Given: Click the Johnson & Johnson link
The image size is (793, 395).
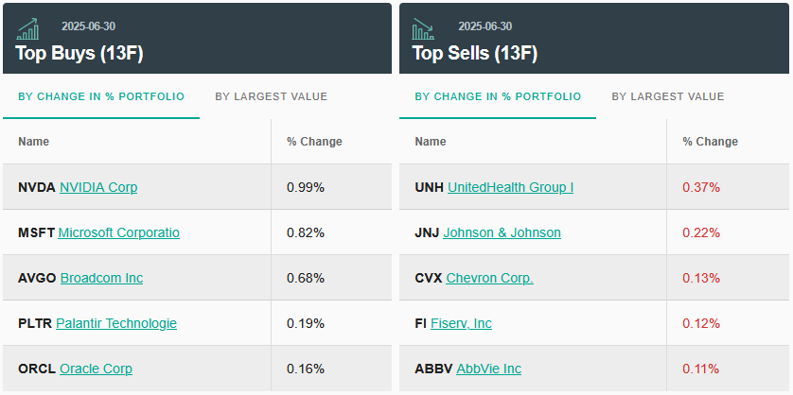Looking at the screenshot, I should 502,232.
